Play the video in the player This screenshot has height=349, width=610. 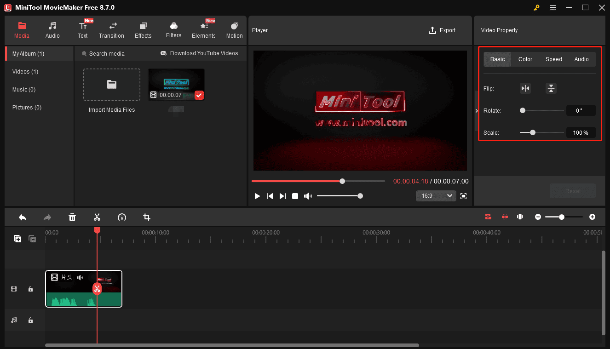257,196
